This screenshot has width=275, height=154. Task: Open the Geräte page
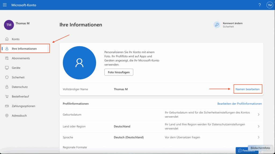pos(16,68)
